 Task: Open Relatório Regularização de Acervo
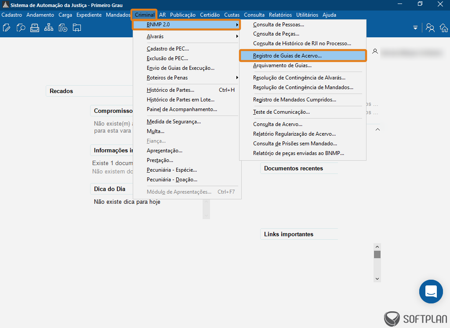(303, 134)
